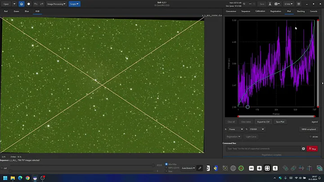This screenshot has width=324, height=182.
Task: Click the Open button
Action: pos(6,4)
